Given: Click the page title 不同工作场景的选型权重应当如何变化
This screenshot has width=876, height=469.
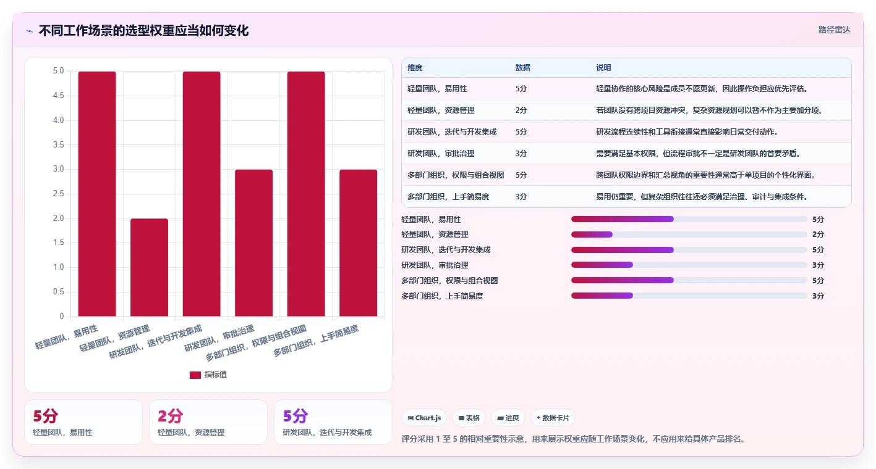Looking at the screenshot, I should [143, 31].
